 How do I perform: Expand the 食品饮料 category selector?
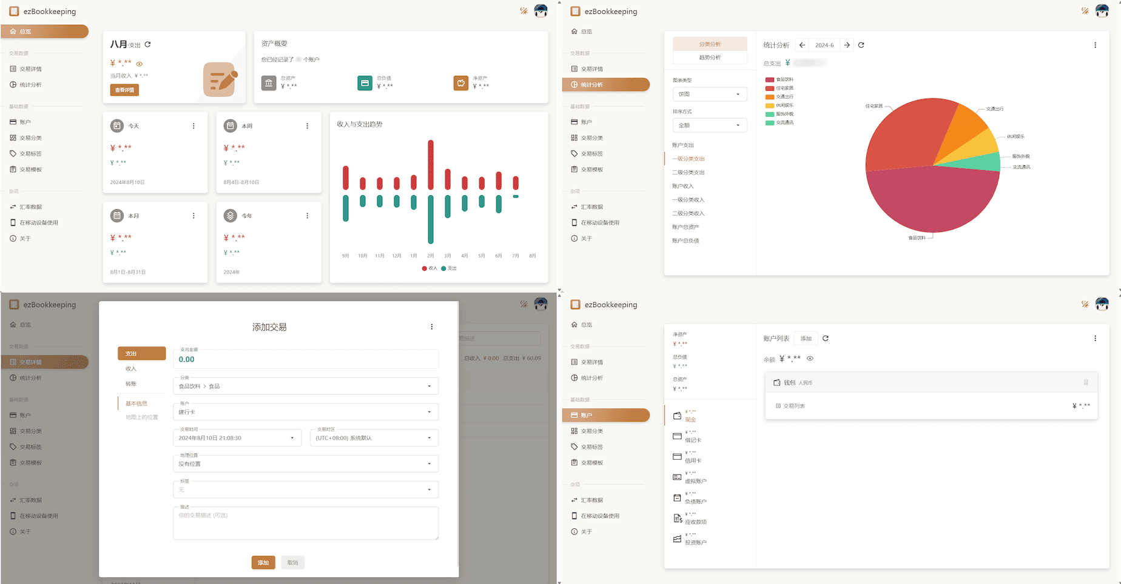pyautogui.click(x=305, y=386)
